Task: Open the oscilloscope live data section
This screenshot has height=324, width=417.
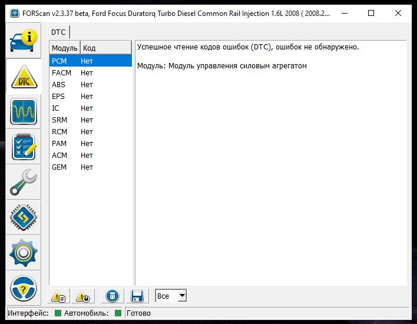Action: (x=24, y=111)
